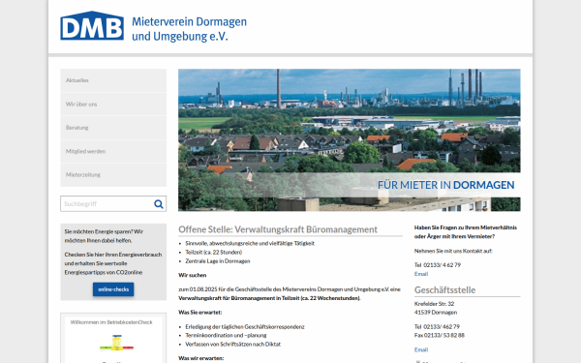Open Mieterzeitung menu entry
The height and width of the screenshot is (363, 581).
pyautogui.click(x=113, y=175)
